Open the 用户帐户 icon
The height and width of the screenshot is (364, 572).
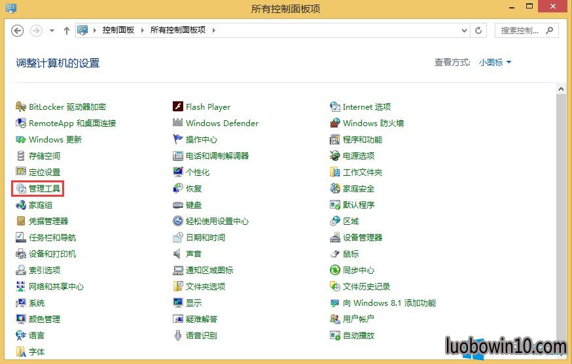[x=335, y=319]
